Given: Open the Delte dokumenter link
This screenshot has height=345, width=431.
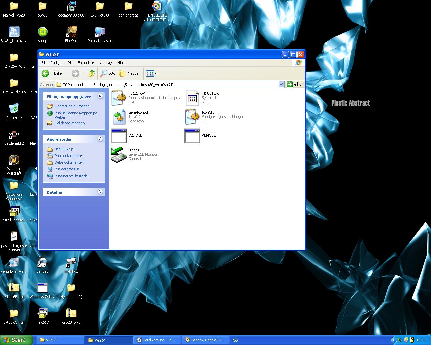Looking at the screenshot, I should pyautogui.click(x=69, y=162).
